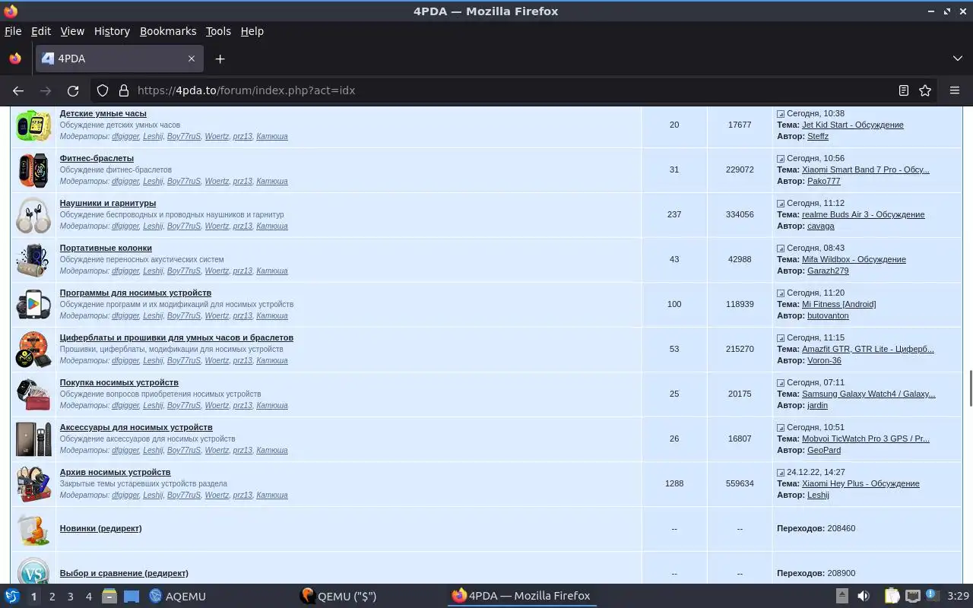Open the file manager taskbar icon
This screenshot has width=973, height=608.
tap(109, 597)
